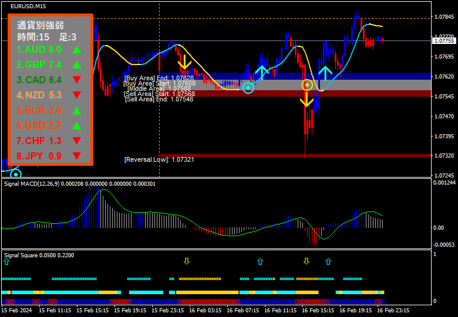Select the 6.USD 2.7 currency strength entry

pyautogui.click(x=39, y=125)
